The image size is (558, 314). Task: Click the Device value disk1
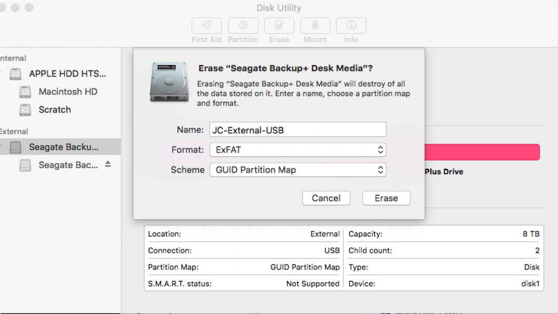[x=531, y=283]
